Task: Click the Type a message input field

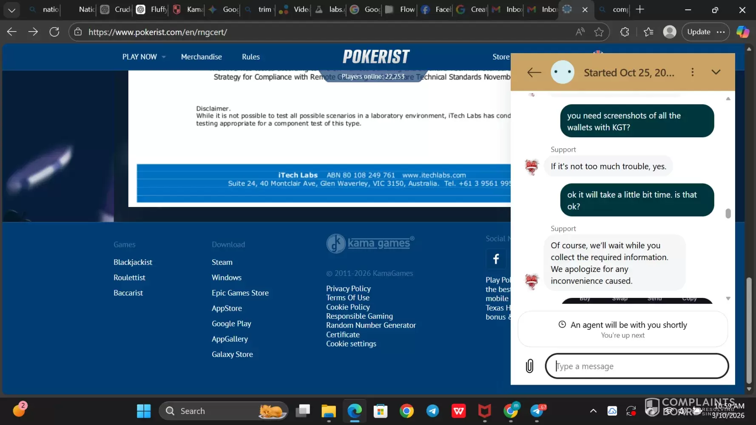Action: [x=637, y=366]
